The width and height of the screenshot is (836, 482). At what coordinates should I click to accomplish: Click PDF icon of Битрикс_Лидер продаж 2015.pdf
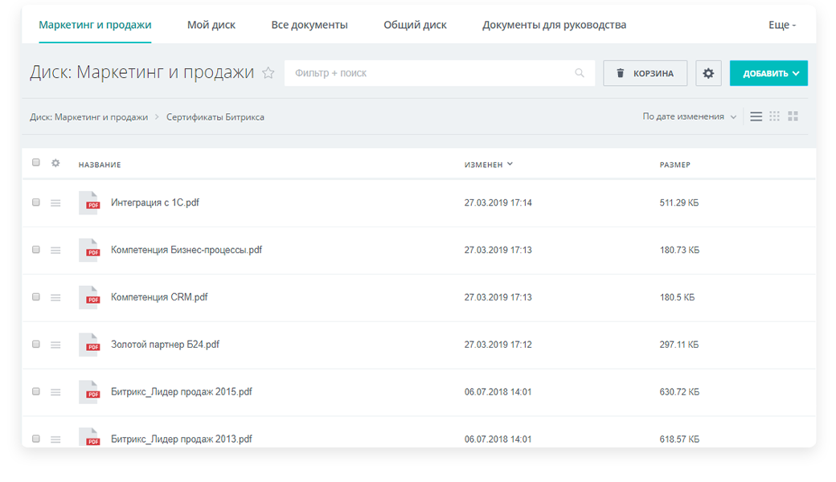[89, 392]
